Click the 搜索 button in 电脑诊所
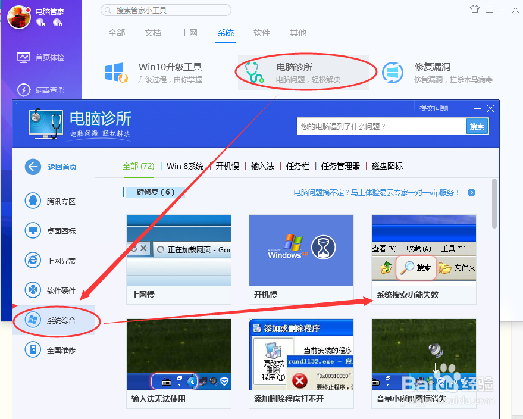This screenshot has width=523, height=419. pyautogui.click(x=477, y=126)
